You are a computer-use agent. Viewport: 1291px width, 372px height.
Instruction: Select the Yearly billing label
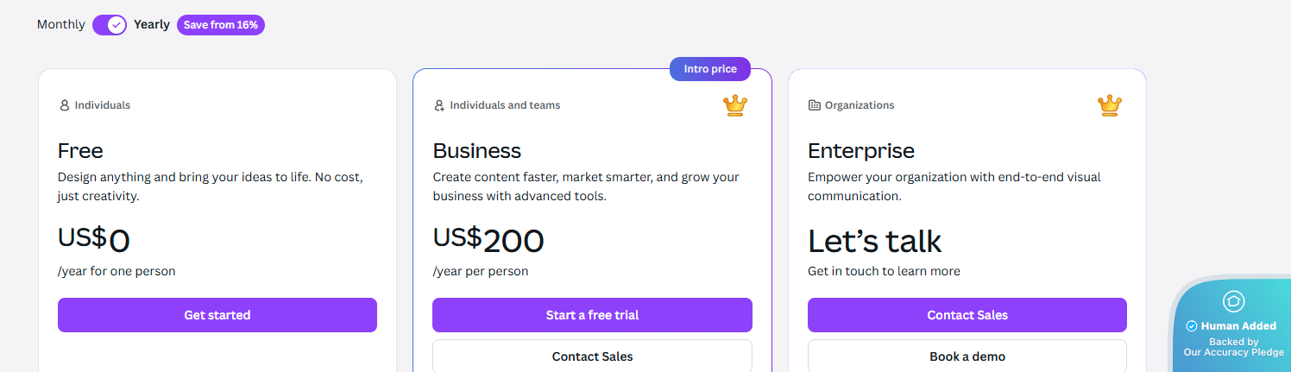coord(152,24)
